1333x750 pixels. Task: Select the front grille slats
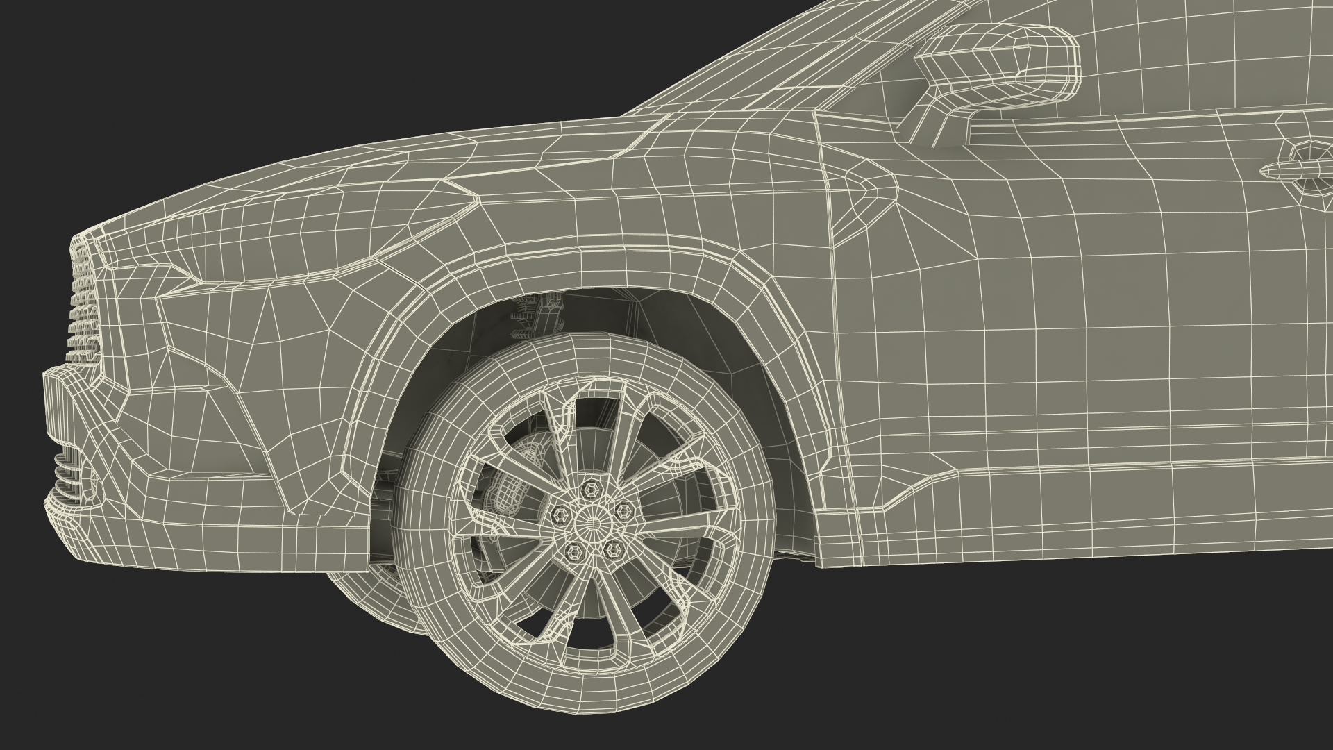tap(82, 306)
